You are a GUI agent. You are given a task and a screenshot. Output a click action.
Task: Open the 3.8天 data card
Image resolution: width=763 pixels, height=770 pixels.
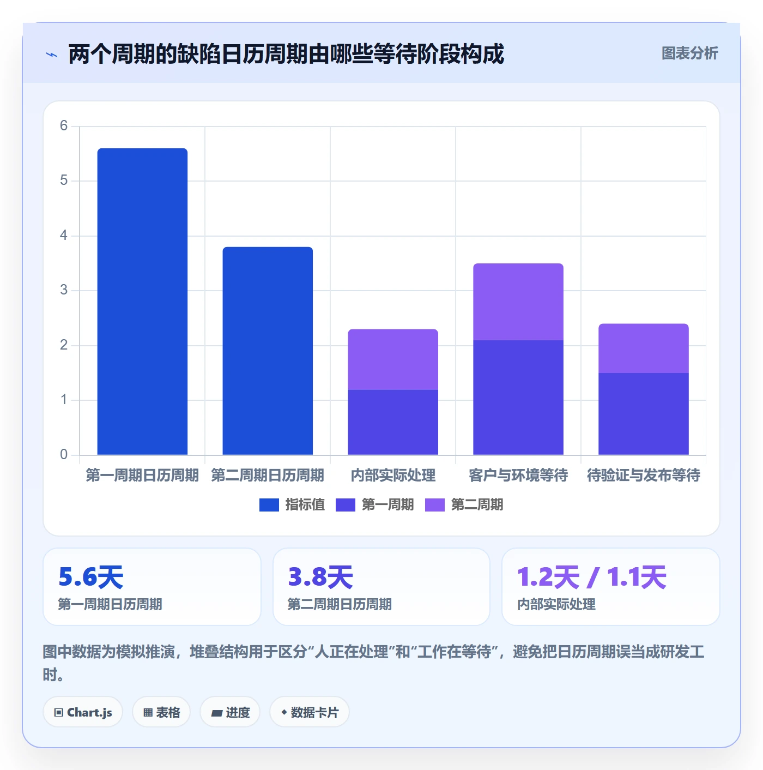(x=381, y=587)
